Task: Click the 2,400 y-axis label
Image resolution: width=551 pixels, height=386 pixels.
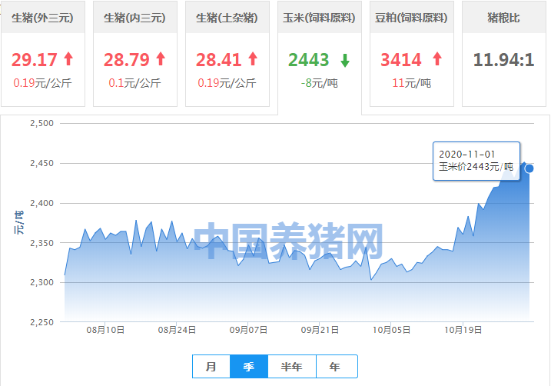Action: point(41,203)
